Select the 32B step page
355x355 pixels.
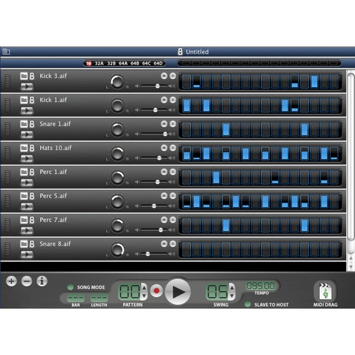coord(111,63)
